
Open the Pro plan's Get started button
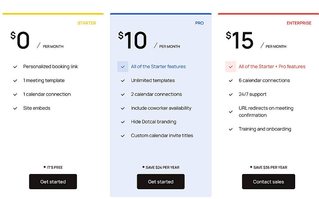160,181
